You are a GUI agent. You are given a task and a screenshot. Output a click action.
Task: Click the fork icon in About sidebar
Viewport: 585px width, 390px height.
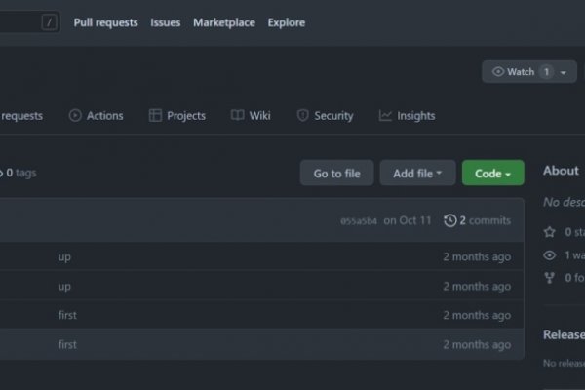[x=551, y=278]
